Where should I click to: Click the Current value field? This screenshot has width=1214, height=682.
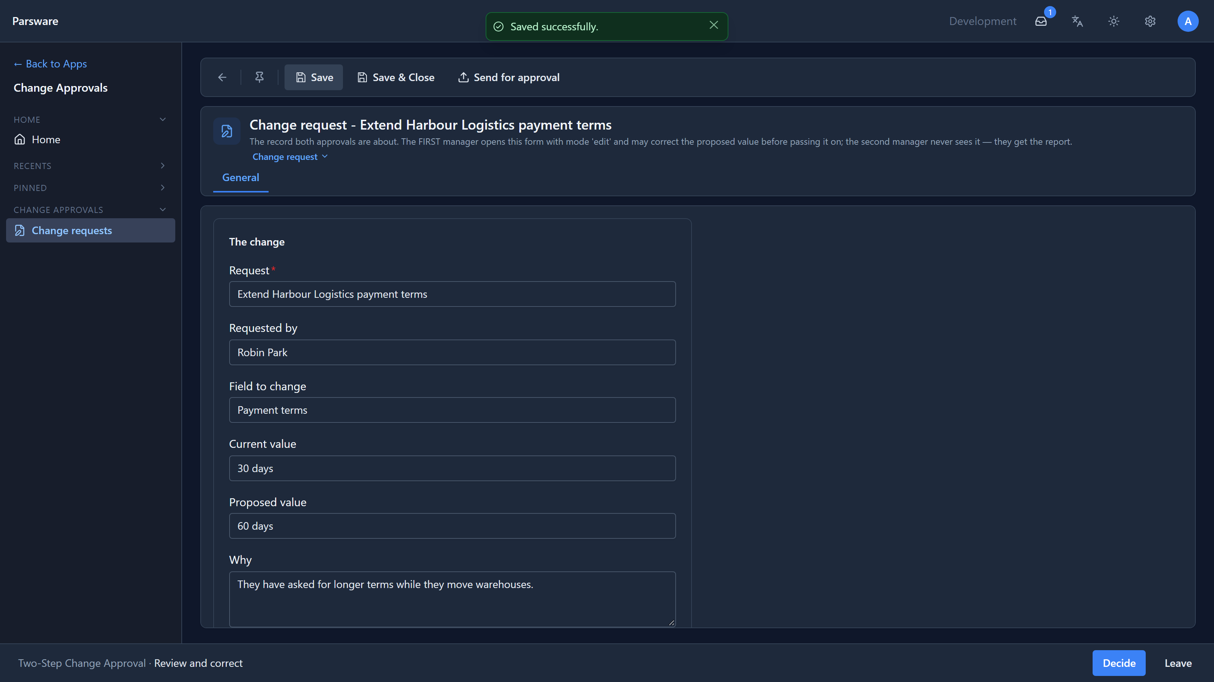point(452,468)
